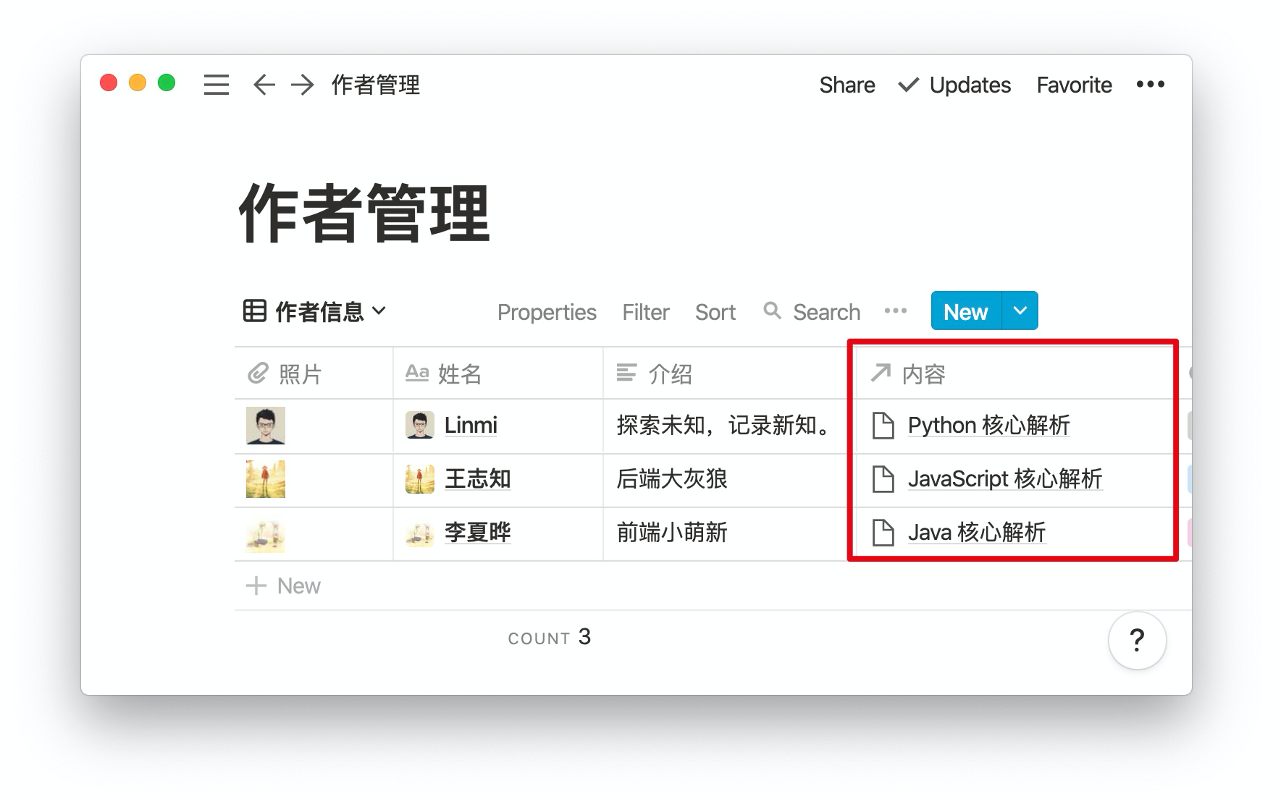The height and width of the screenshot is (802, 1273).
Task: Go back with the left arrow
Action: [264, 85]
